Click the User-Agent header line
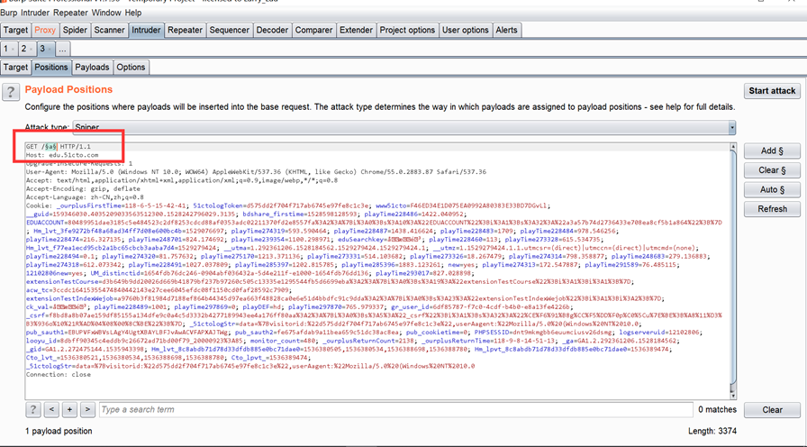This screenshot has height=447, width=807. [x=256, y=172]
